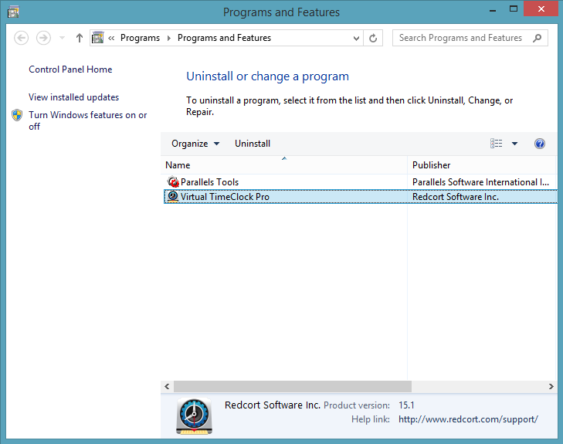Go up one level with the Up arrow
563x444 pixels.
(x=80, y=38)
